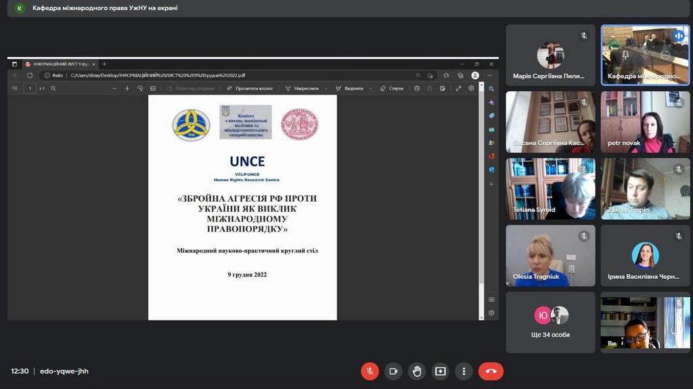Select Zakhar Tropin's video tile
The height and width of the screenshot is (389, 693).
coord(645,189)
